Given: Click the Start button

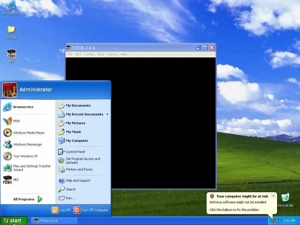Looking at the screenshot, I should click(x=14, y=221).
